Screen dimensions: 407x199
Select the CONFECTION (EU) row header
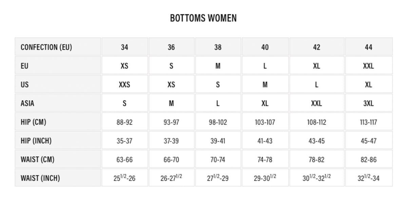point(46,47)
